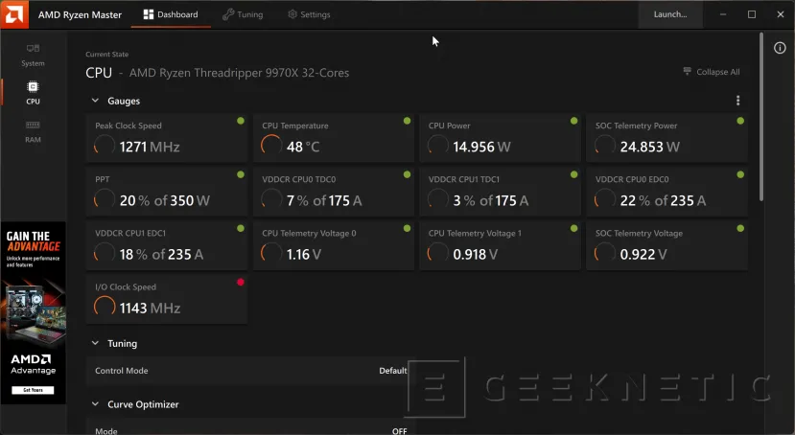Maximize the Ryzen Master window

pyautogui.click(x=752, y=14)
